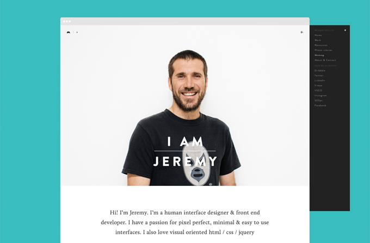The image size is (370, 243).
Task: Open the Facebook link
Action: tap(320, 105)
